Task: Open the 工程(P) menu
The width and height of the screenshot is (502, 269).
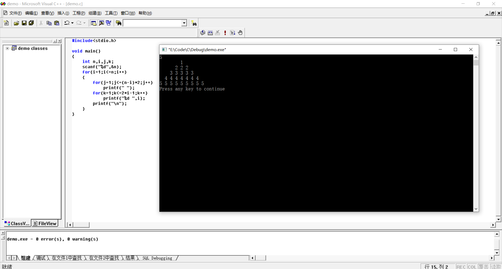Action: pos(79,13)
